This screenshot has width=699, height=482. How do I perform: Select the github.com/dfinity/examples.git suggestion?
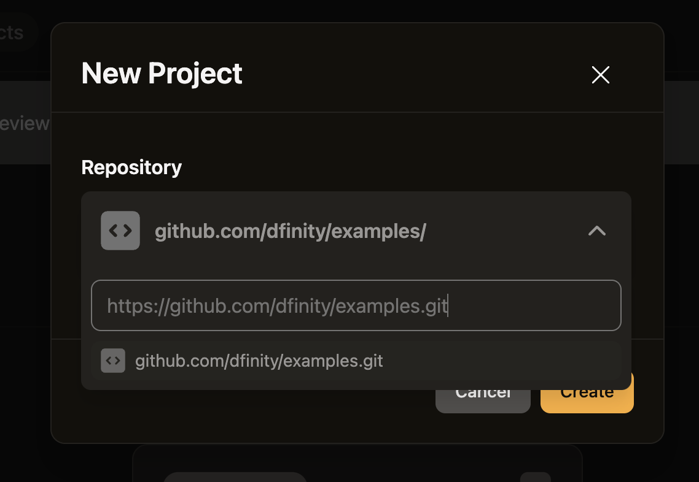(356, 361)
